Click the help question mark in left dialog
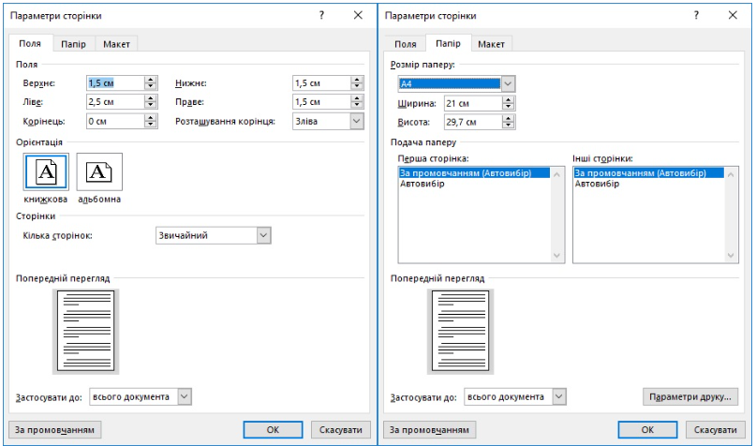Viewport: 756px width, 446px height. 321,16
